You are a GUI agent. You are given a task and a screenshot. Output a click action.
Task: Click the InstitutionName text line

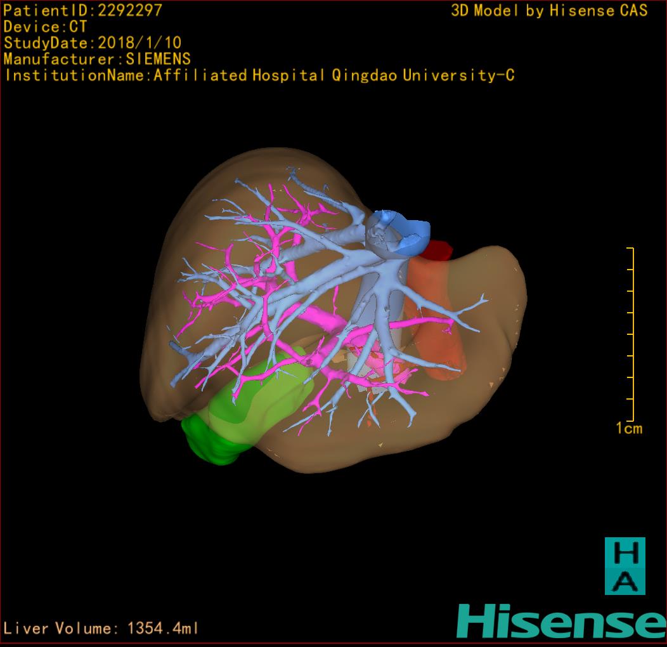(x=259, y=75)
